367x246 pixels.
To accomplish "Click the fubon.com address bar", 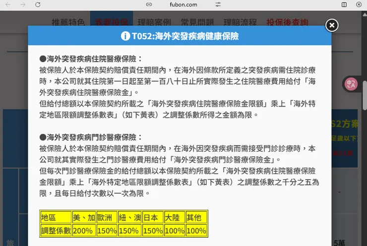I will click(183, 4).
